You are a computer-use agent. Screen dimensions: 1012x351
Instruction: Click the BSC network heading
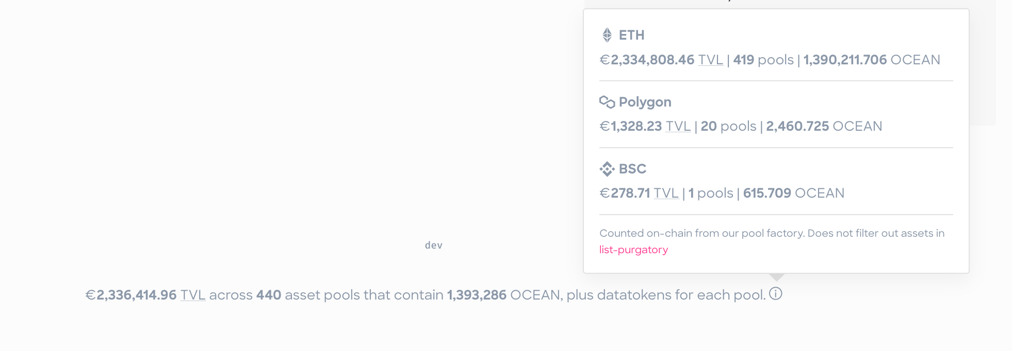(632, 169)
